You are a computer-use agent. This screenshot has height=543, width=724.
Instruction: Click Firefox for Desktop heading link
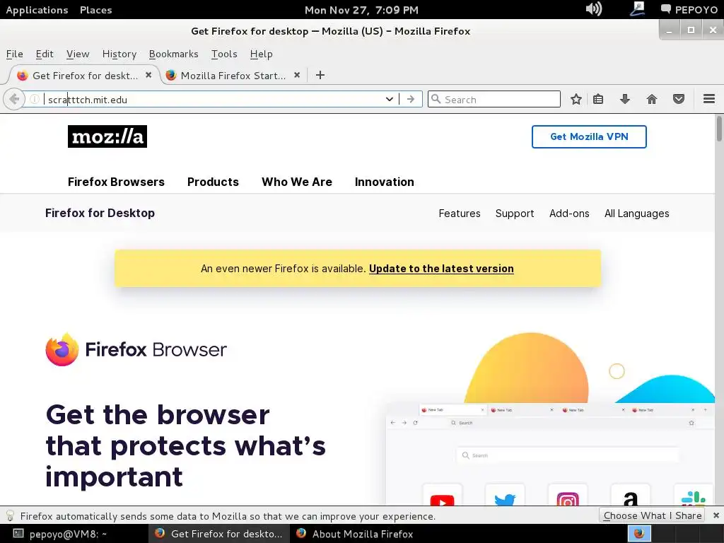(x=100, y=213)
